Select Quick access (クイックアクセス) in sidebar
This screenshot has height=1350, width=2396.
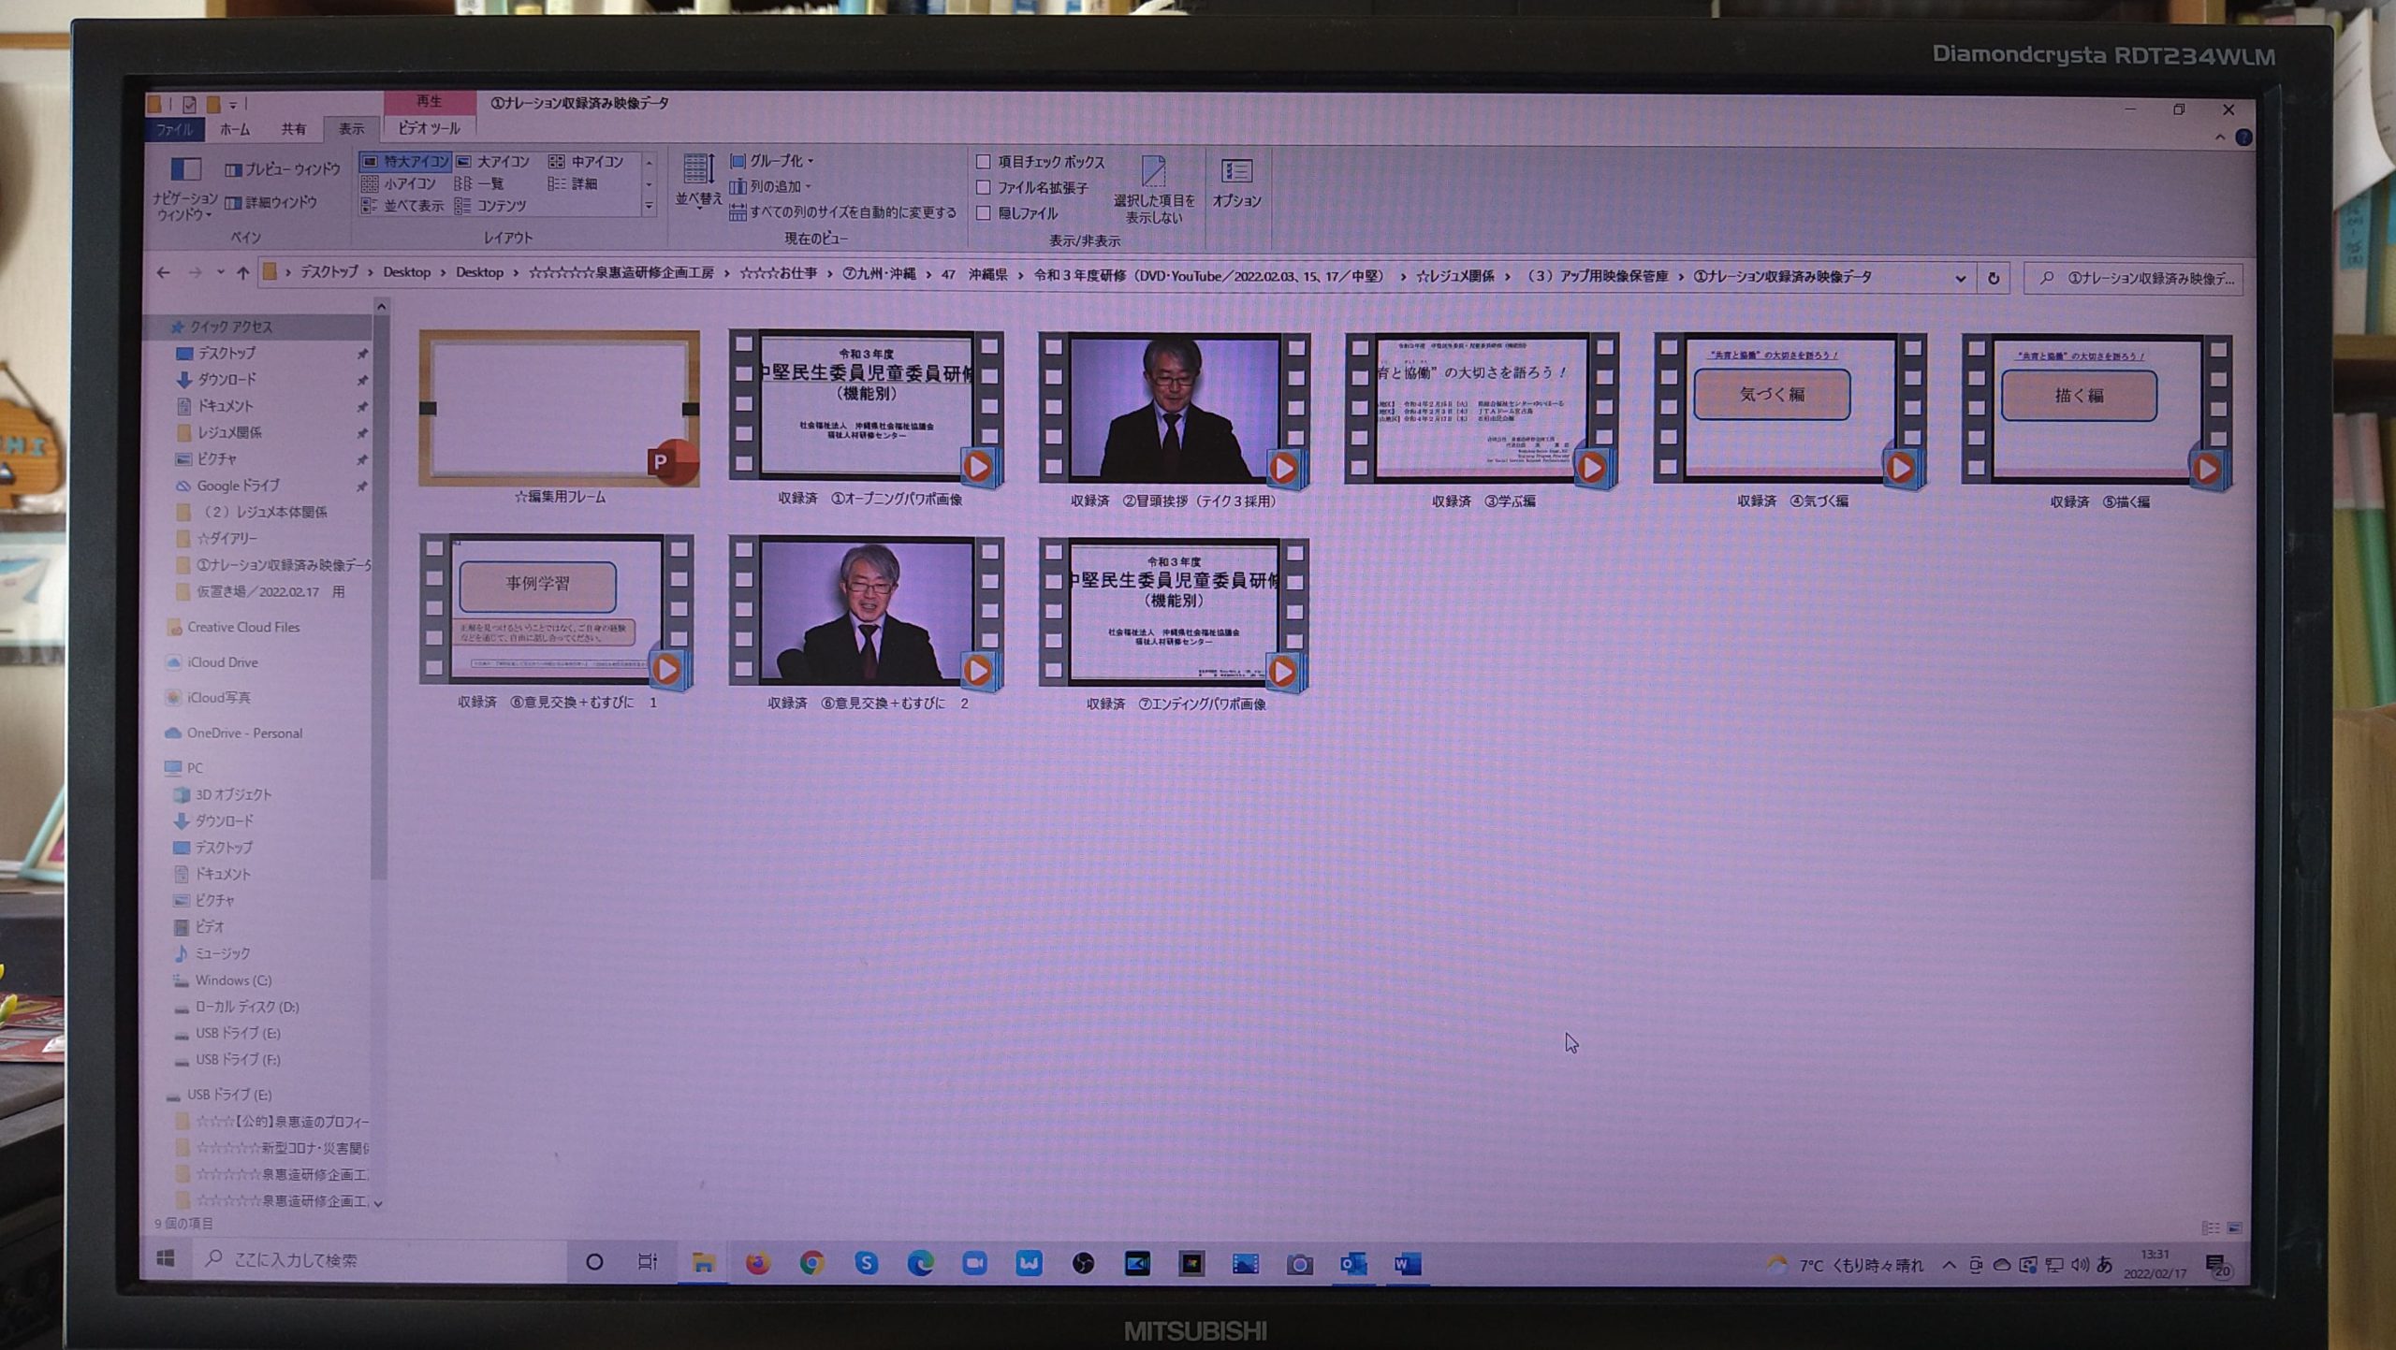[x=230, y=327]
